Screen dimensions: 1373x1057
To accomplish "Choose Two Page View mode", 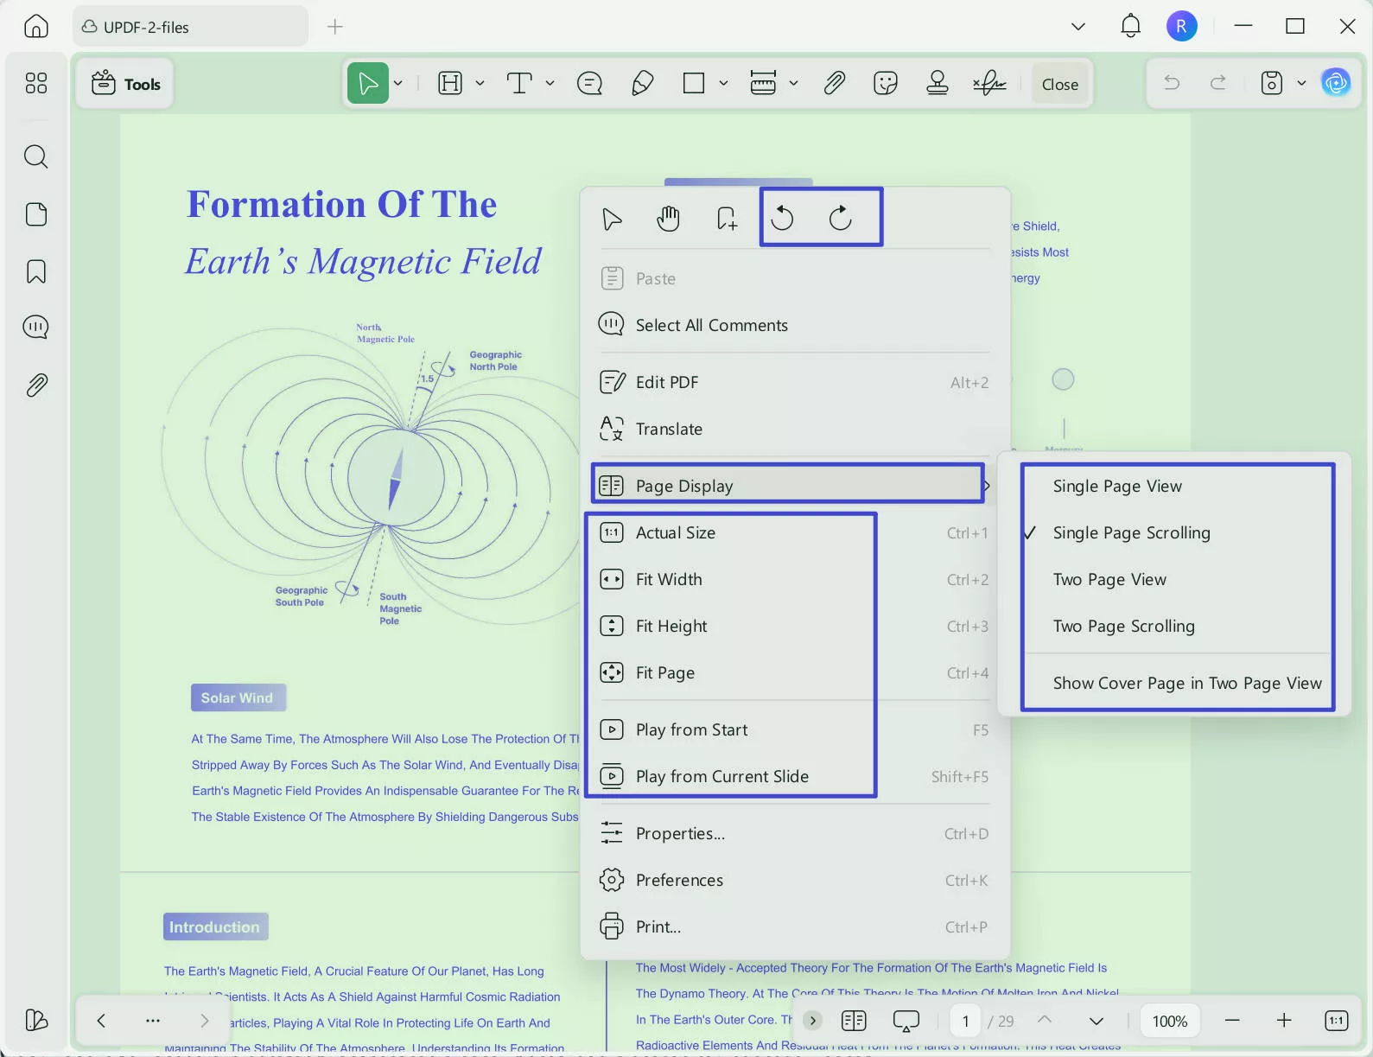I will point(1109,580).
